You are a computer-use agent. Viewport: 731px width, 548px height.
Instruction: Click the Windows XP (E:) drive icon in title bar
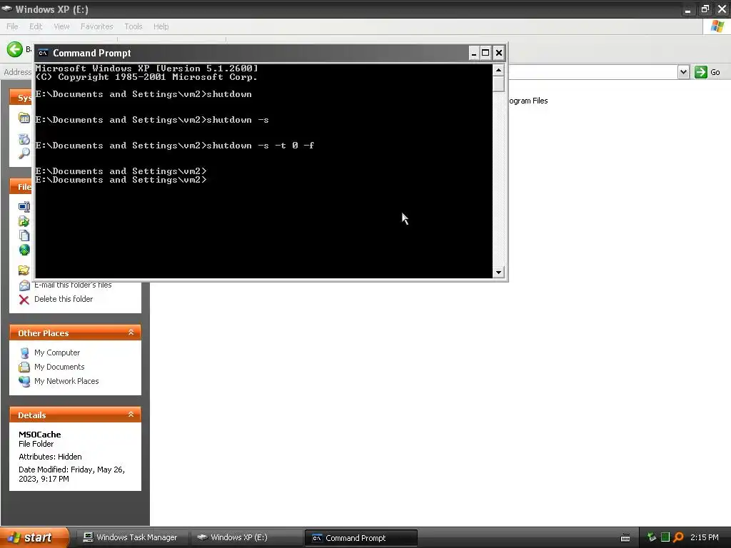coord(6,9)
